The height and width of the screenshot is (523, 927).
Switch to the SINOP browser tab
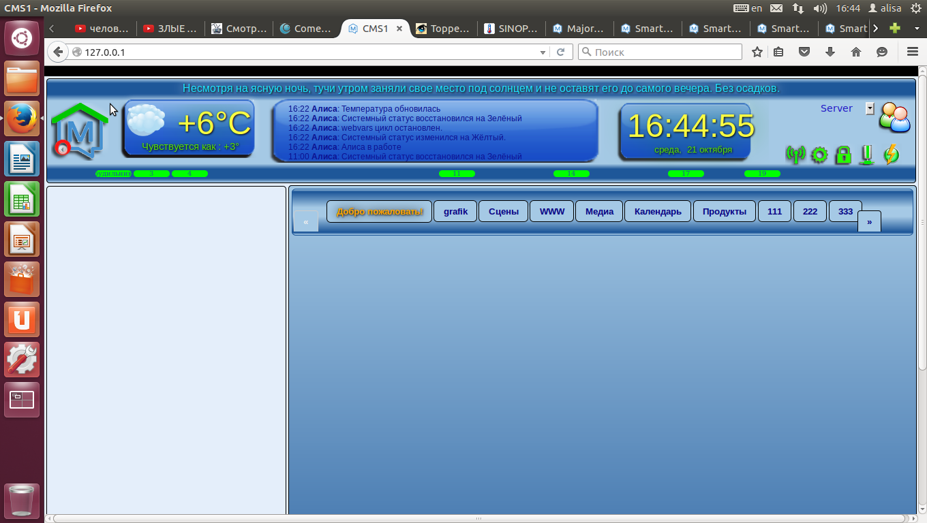[x=511, y=29]
